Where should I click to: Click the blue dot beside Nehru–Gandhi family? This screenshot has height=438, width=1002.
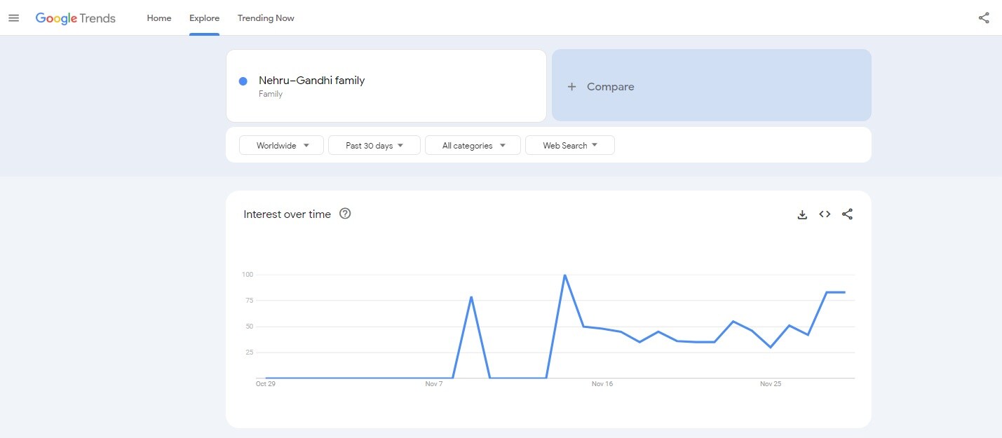pos(243,81)
